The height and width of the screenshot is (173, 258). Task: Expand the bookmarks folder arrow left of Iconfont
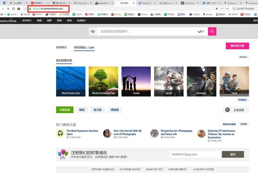point(5,14)
